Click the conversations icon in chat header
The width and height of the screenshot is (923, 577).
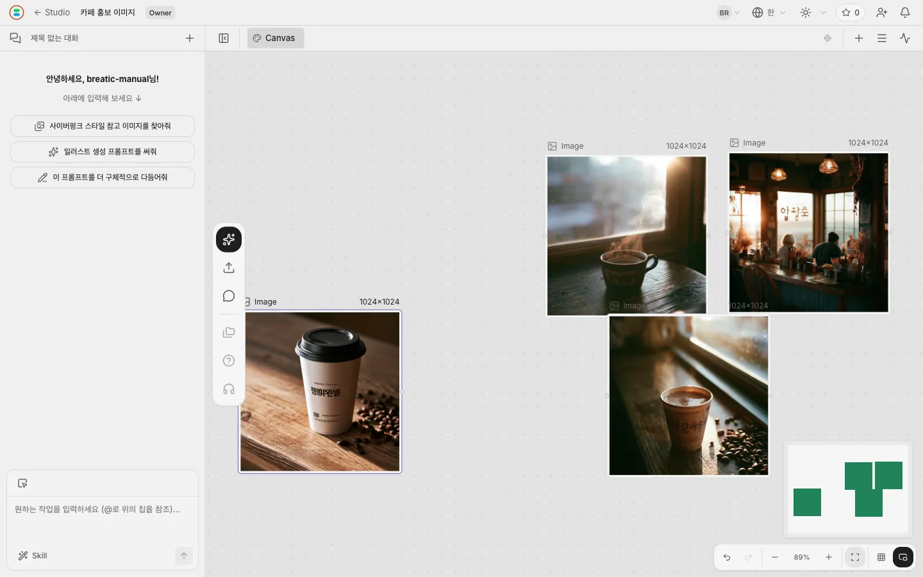click(15, 38)
